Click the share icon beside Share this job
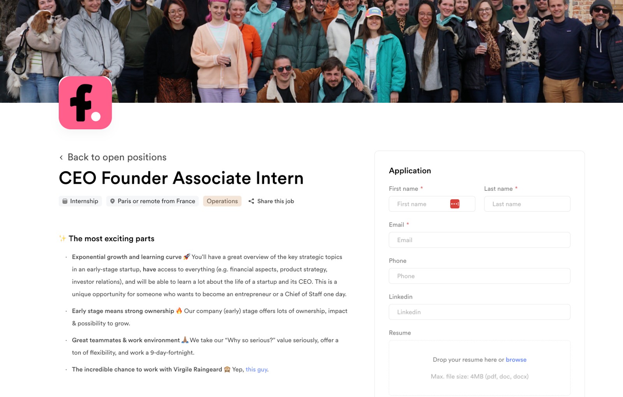Viewport: 623px width, 397px height. click(251, 201)
